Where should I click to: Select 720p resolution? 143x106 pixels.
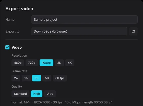pyautogui.click(x=32, y=63)
